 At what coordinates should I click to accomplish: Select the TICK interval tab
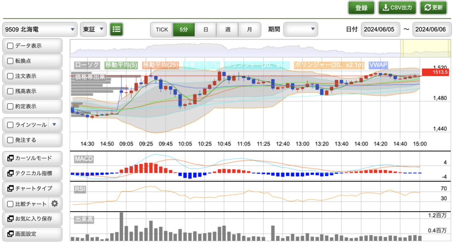pyautogui.click(x=162, y=29)
